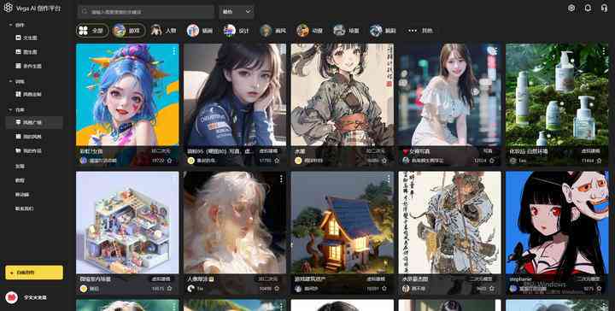The image size is (615, 311).
Task: Click the magnifier icon in the search box
Action: (85, 12)
